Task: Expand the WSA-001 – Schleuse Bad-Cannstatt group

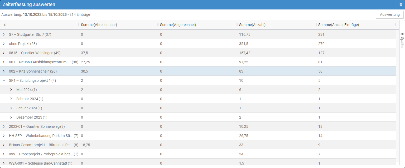Action: pos(4,163)
